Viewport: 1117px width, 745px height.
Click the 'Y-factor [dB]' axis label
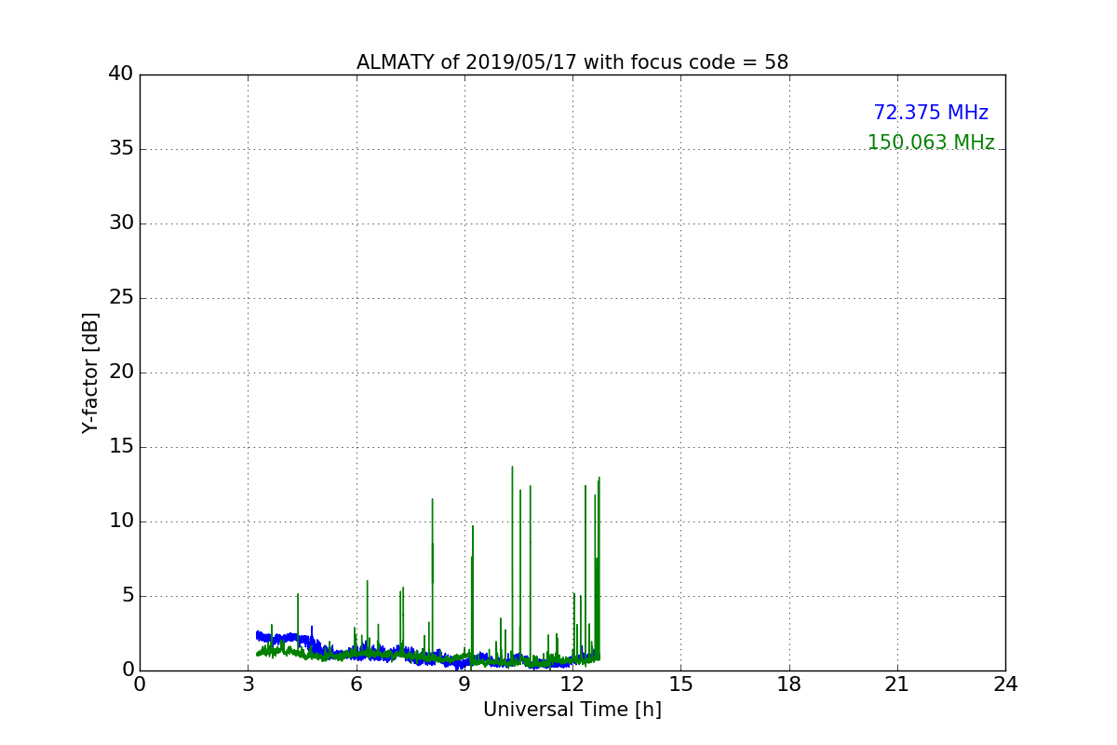click(x=90, y=372)
